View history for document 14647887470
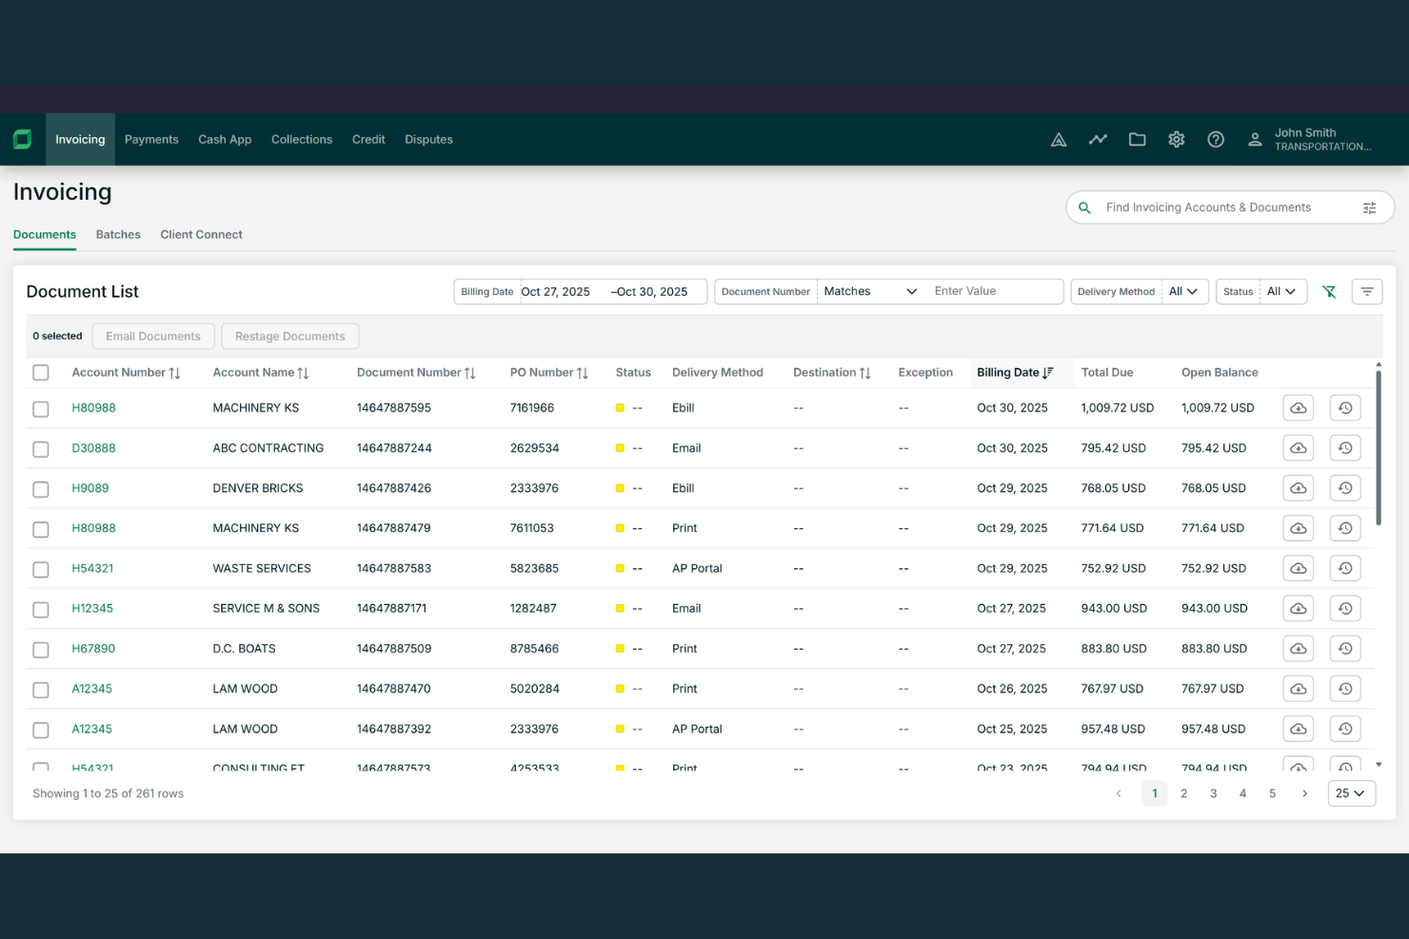1409x939 pixels. [1345, 689]
